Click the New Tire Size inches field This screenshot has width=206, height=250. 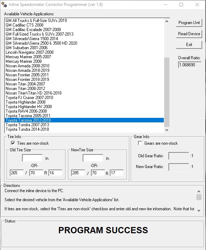(93, 158)
